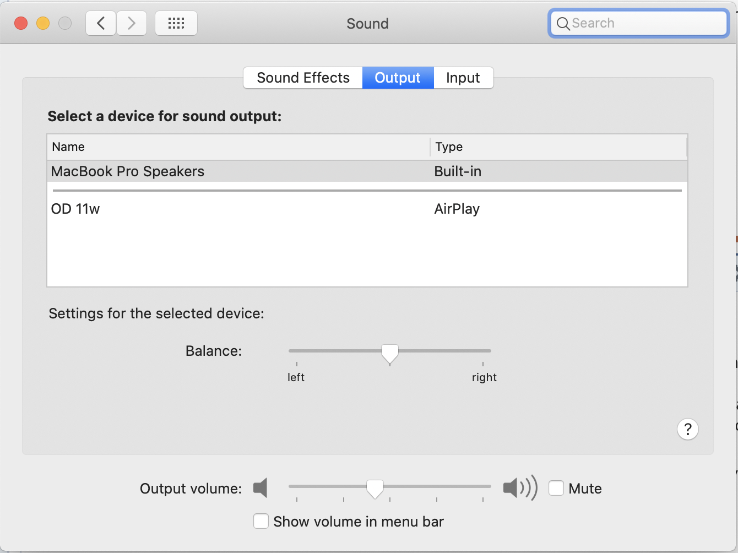Screen dimensions: 738x553
Task: Select MacBook Pro Speakers output device
Action: [x=367, y=171]
